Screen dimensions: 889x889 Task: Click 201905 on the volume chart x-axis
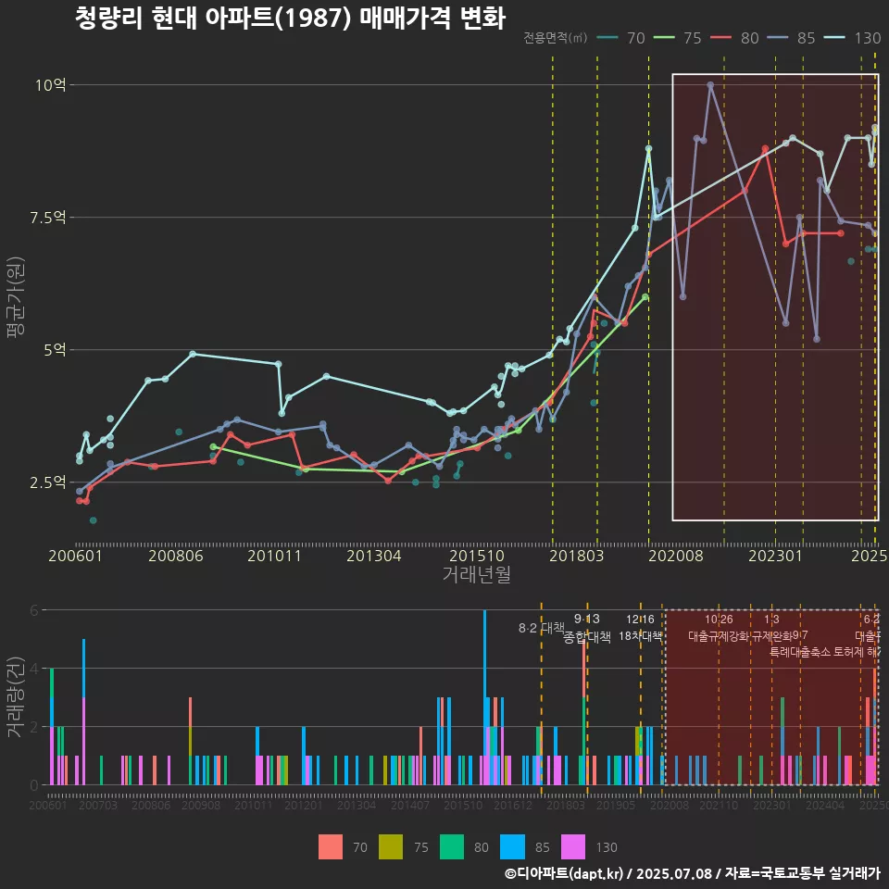[x=616, y=805]
